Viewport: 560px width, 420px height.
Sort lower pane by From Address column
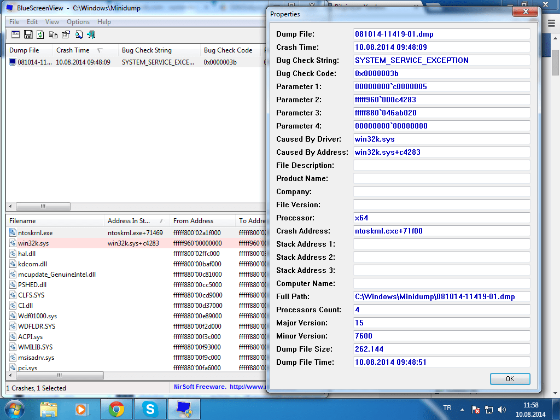coord(202,221)
